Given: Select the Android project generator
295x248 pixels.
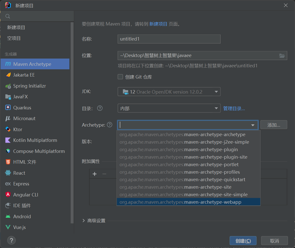Looking at the screenshot, I should tap(22, 216).
